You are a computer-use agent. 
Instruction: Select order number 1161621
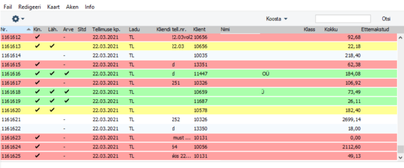(11, 119)
